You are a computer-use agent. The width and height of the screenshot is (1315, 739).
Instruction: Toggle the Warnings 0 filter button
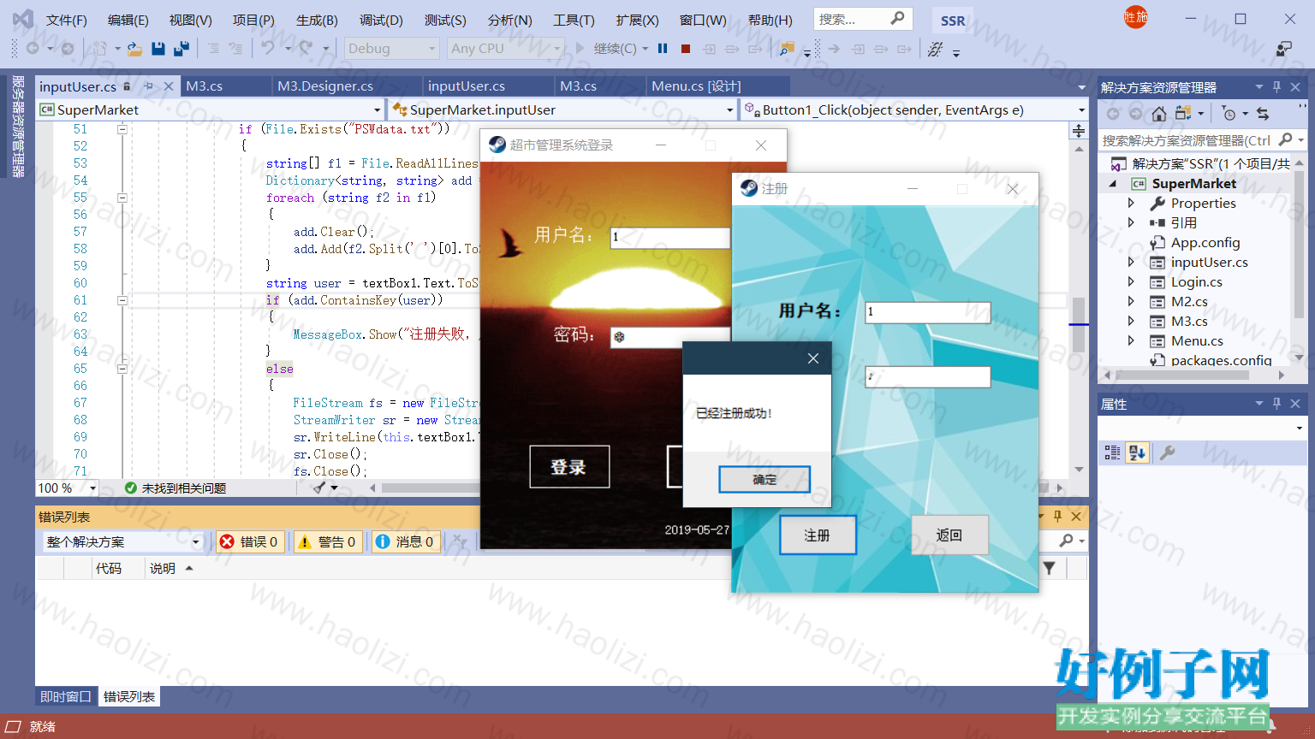pyautogui.click(x=327, y=541)
